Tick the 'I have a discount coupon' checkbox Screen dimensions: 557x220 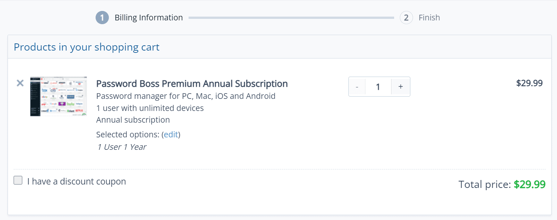pyautogui.click(x=18, y=180)
